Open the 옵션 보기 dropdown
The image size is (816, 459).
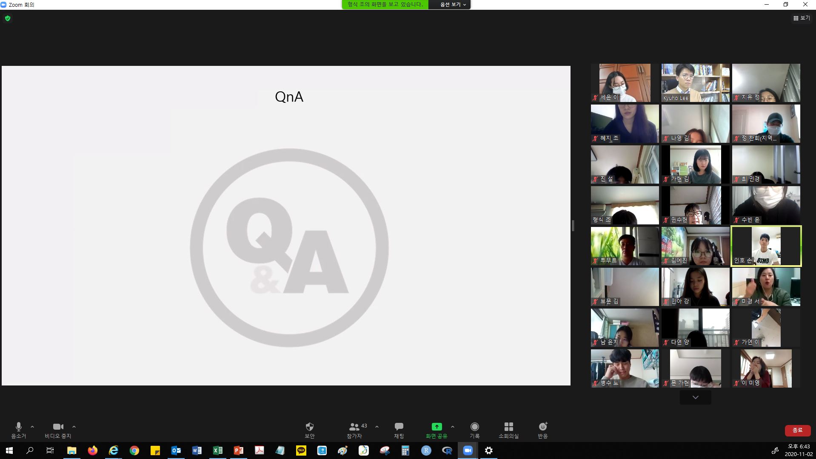453,5
